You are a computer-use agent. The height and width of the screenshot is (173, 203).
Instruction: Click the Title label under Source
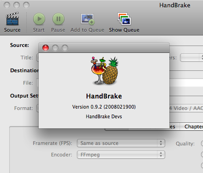pyautogui.click(x=27, y=58)
